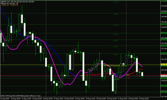
Task: Click the green 159.752 price tag
Action: coord(164,13)
